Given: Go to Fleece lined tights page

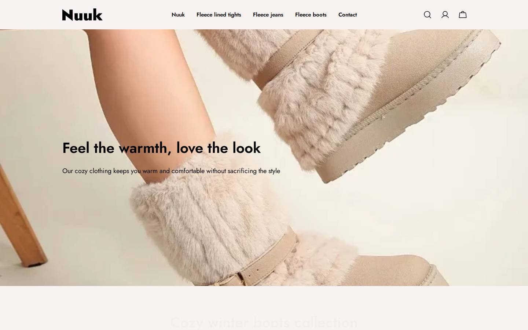Looking at the screenshot, I should click(x=219, y=15).
